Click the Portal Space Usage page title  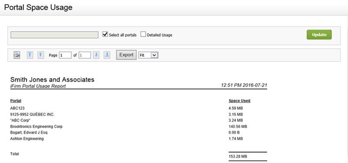pos(38,7)
